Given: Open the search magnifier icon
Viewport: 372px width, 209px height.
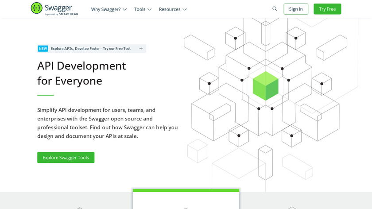Looking at the screenshot, I should (x=275, y=9).
